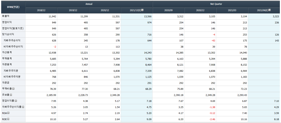Click the 7.95 operating margin value
Image resolution: width=281 pixels, height=123 pixels.
[54, 101]
